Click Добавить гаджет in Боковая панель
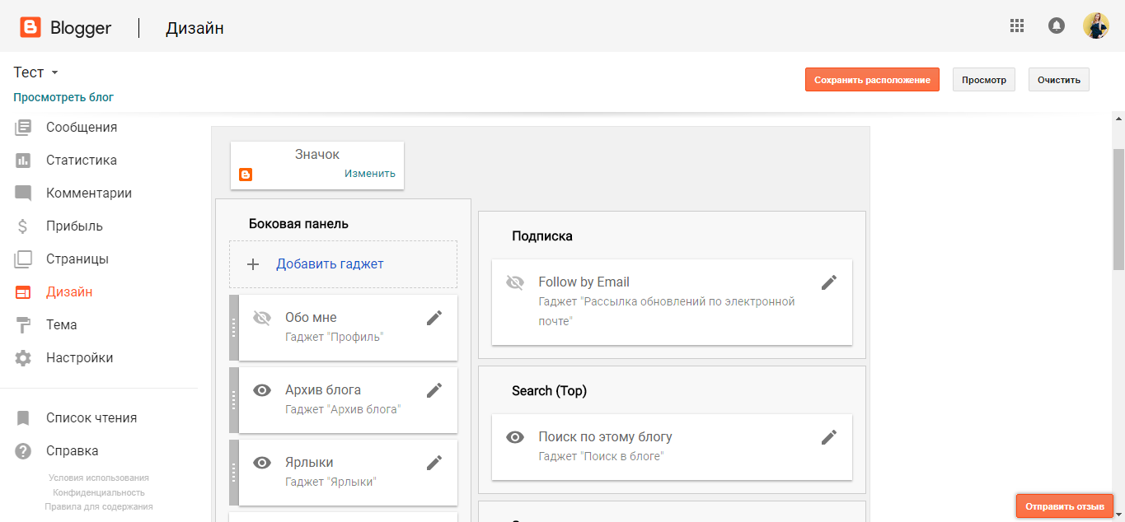The image size is (1125, 522). pyautogui.click(x=330, y=264)
